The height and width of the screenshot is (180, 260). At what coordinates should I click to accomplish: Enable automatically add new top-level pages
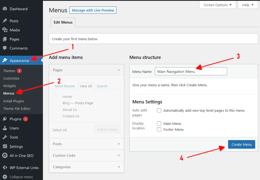(x=159, y=110)
